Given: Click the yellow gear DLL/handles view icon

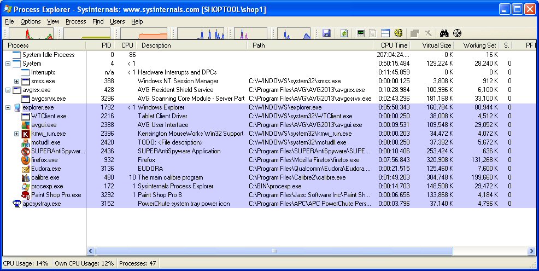Looking at the screenshot, I should 398,33.
